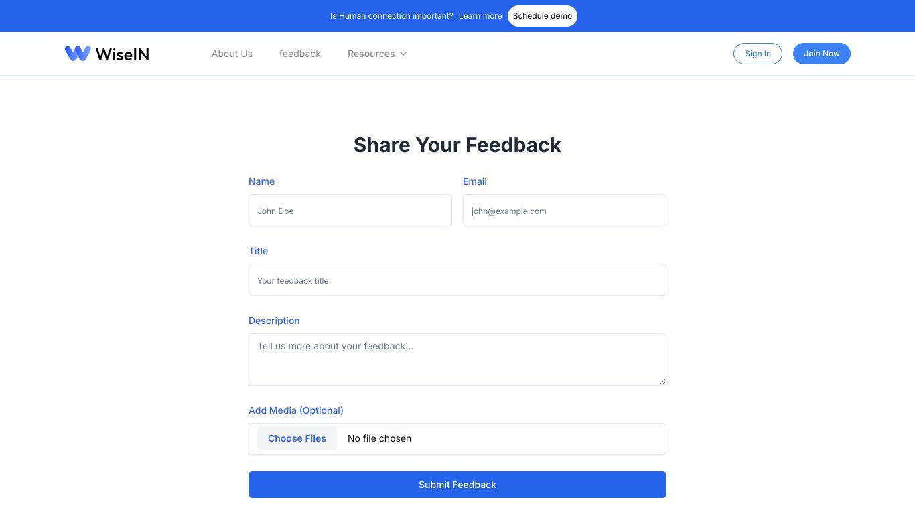The height and width of the screenshot is (514, 915).
Task: Click the Add Media (Optional) label
Action: click(x=296, y=410)
